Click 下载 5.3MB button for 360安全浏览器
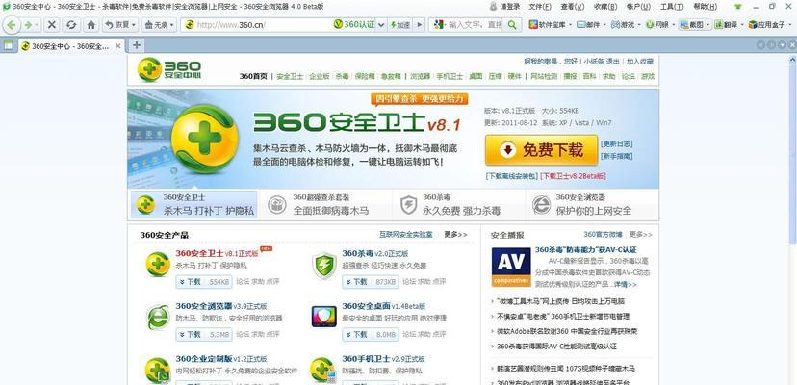This screenshot has width=797, height=385. click(x=204, y=334)
